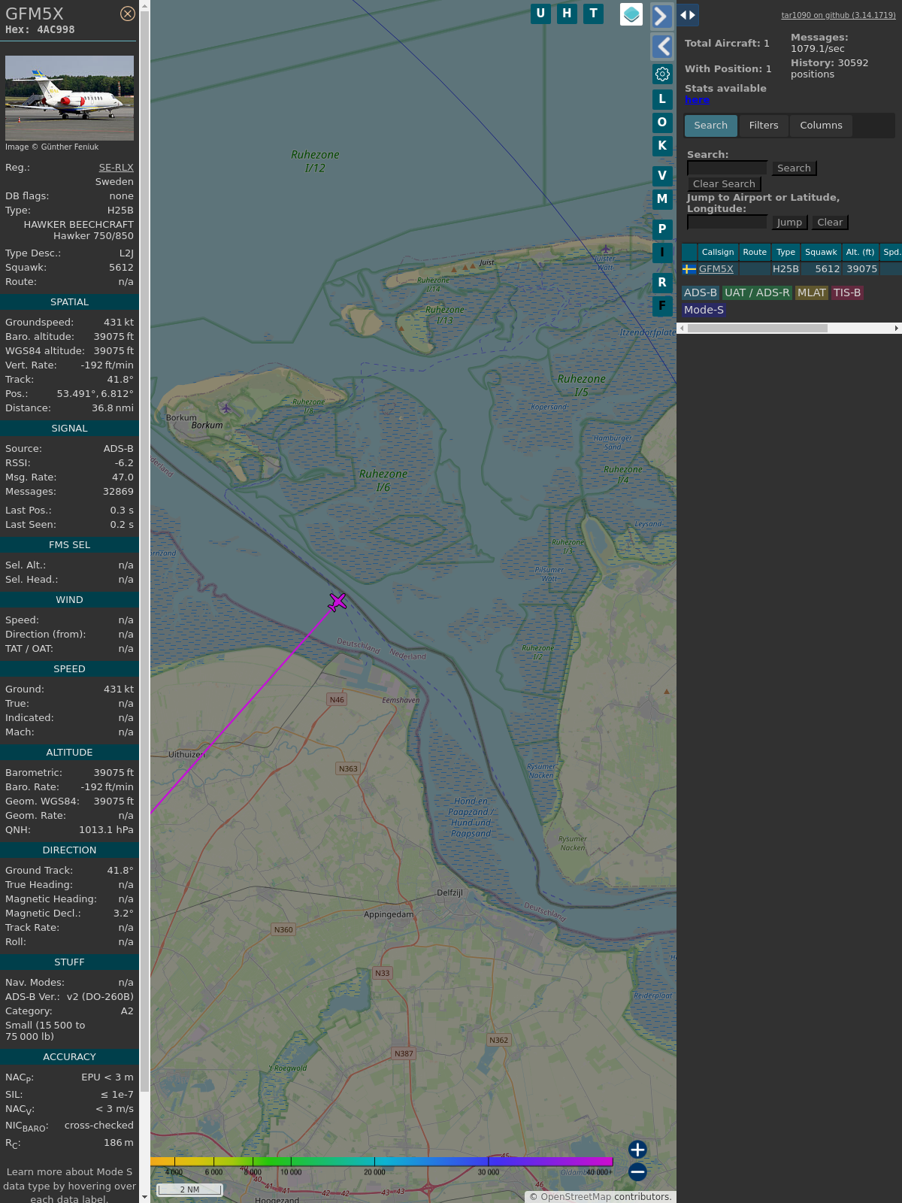Screen dimensions: 902x1203
Task: Click squawk value 5612 in table
Action: point(827,269)
